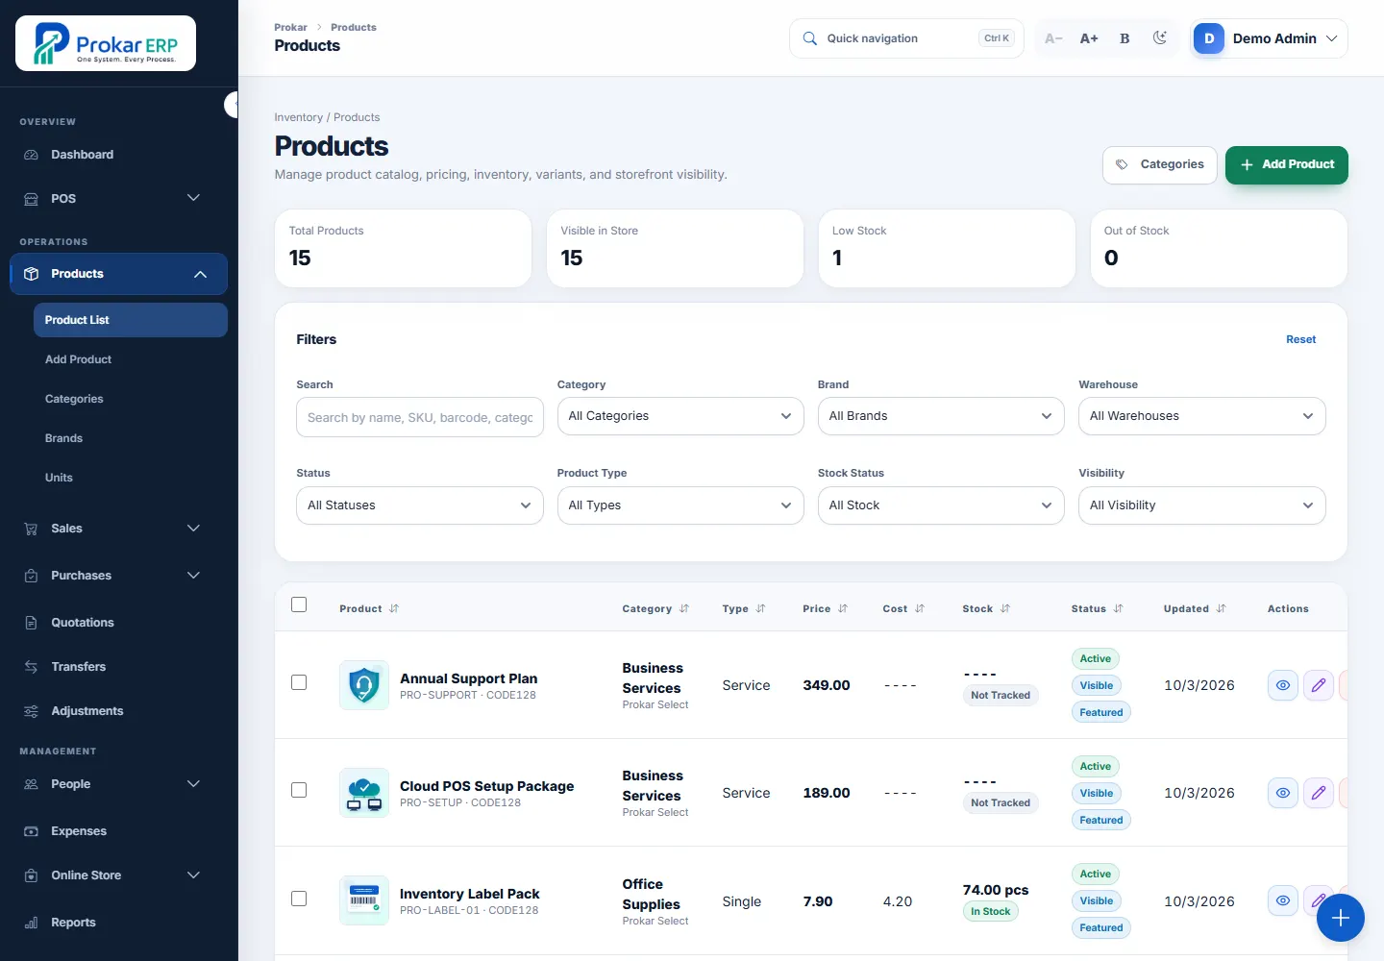The width and height of the screenshot is (1384, 961).
Task: Open the All Brands dropdown
Action: coord(941,416)
